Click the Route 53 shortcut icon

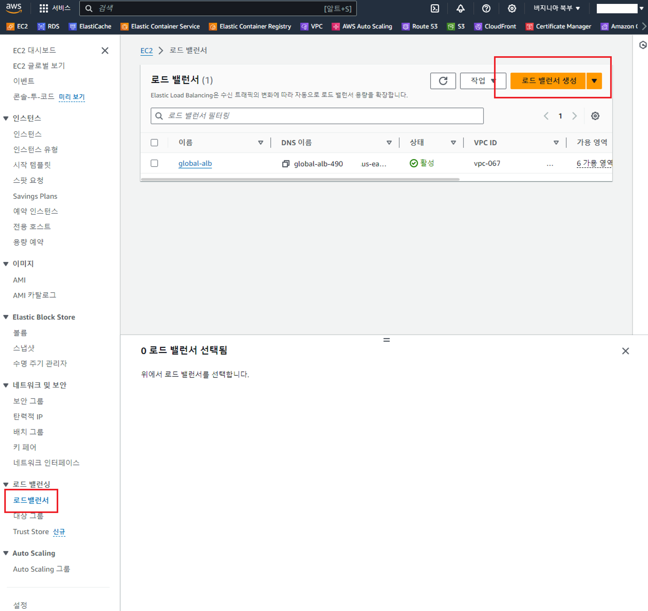pos(406,26)
